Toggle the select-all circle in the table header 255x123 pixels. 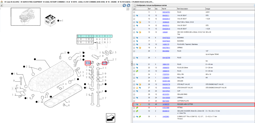134,9
